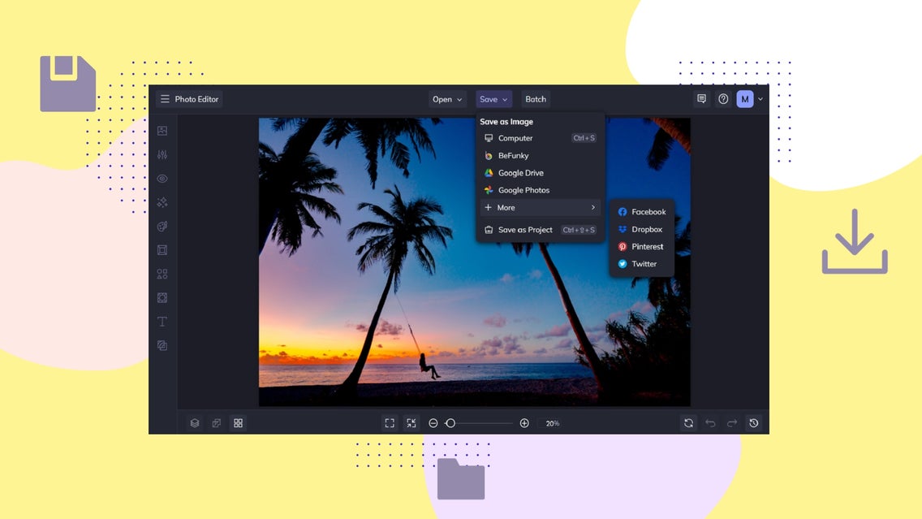The image size is (922, 519).
Task: Open the edit history clock icon
Action: (x=754, y=423)
